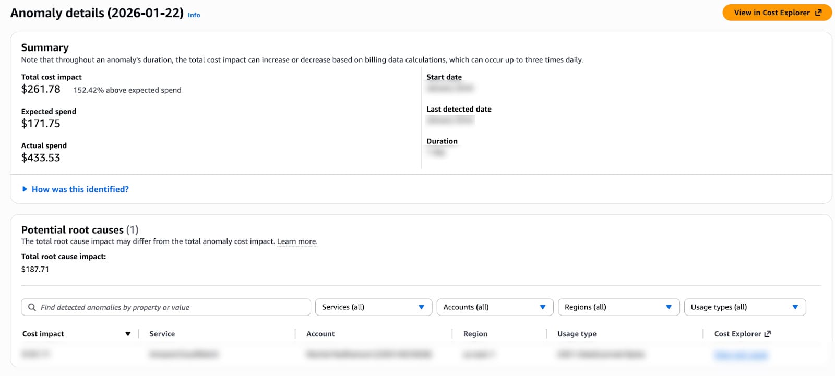Click the Cost impact sort arrow icon

pyautogui.click(x=128, y=334)
